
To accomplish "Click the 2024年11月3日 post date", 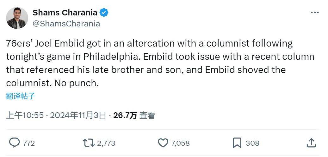I will coord(78,115).
